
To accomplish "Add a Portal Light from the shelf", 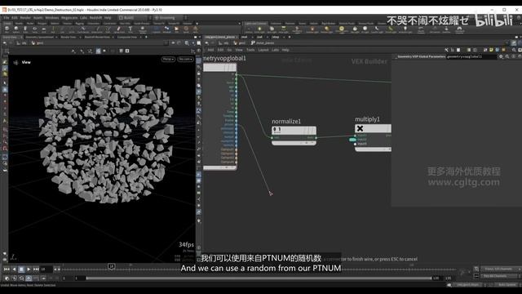I will 391,29.
